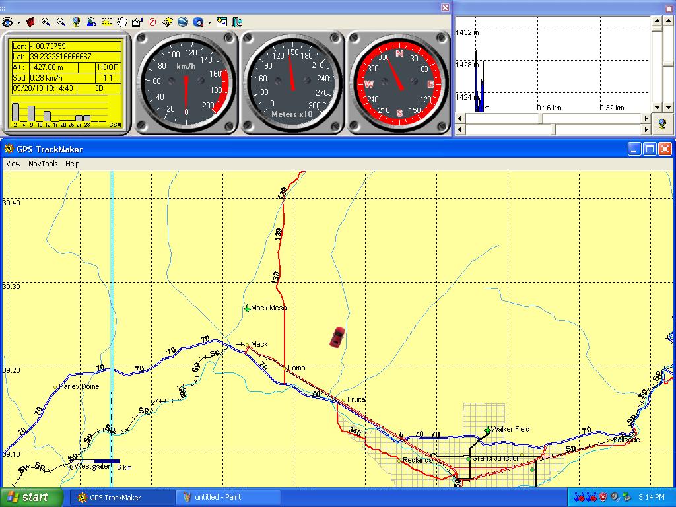
Task: Close the altitude profile panel
Action: [x=669, y=9]
